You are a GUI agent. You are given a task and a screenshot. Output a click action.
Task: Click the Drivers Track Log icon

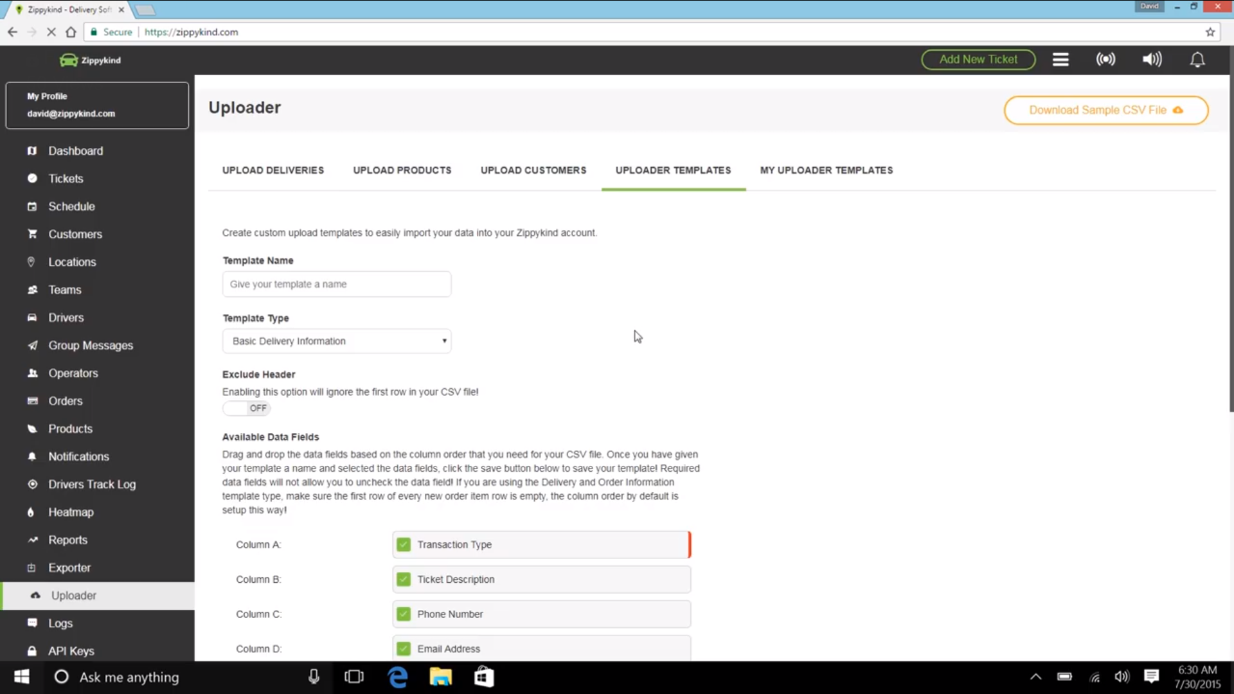coord(32,484)
